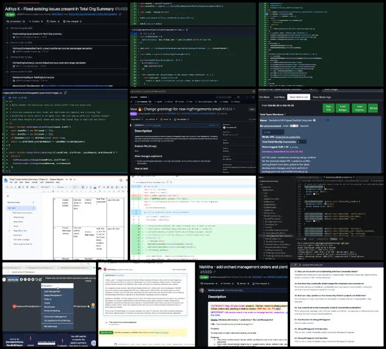Open Permissions Management from the menu
Screen dimensions: 386x349
click(55, 317)
